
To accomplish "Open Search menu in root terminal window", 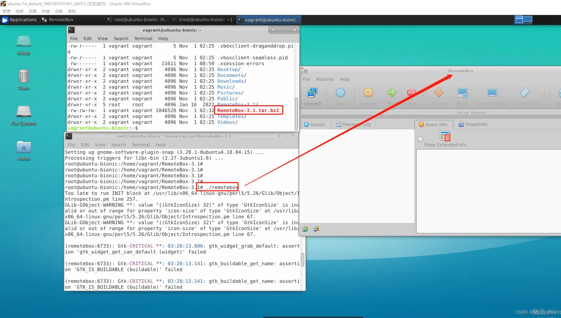I will click(119, 145).
